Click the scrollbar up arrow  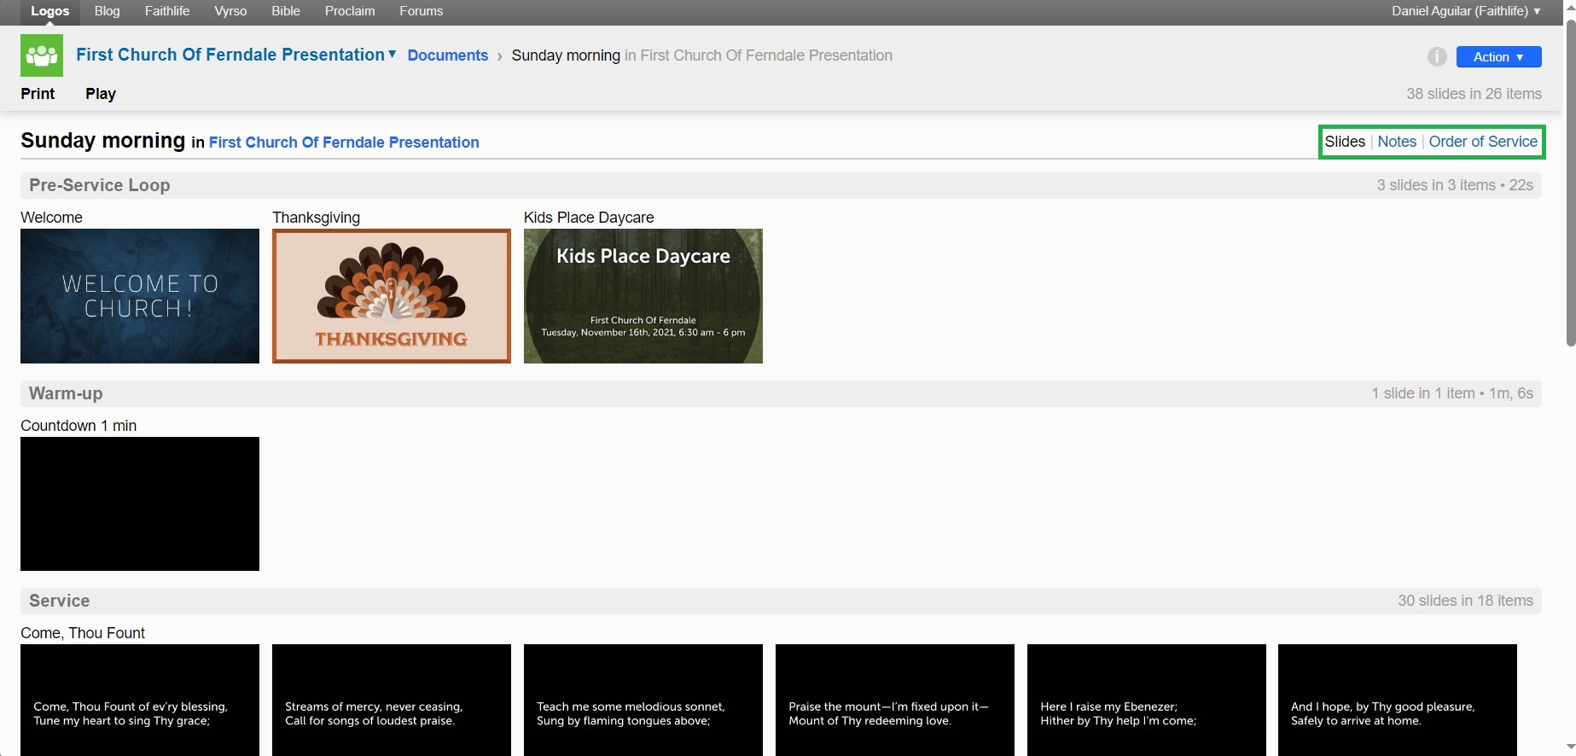1570,8
